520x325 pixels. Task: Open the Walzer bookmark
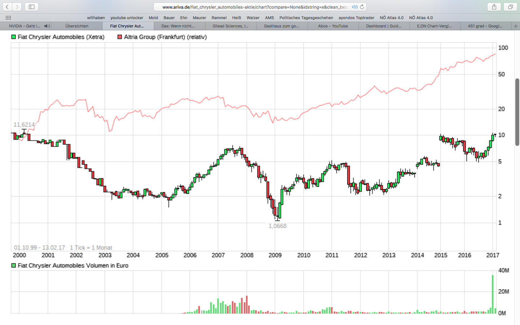[253, 18]
